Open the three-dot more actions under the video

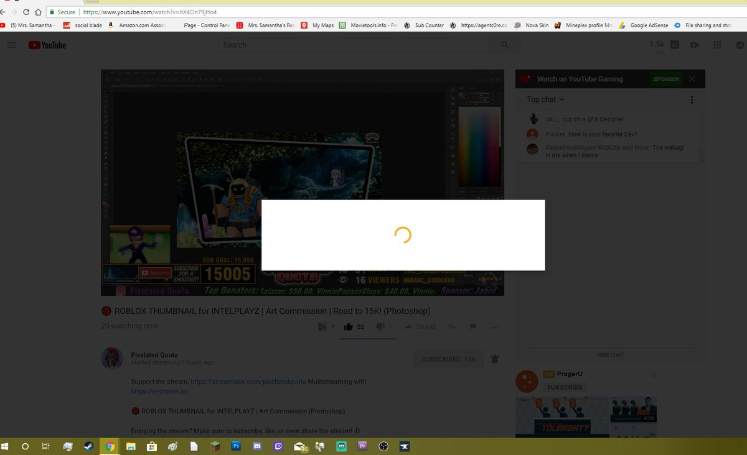click(495, 327)
